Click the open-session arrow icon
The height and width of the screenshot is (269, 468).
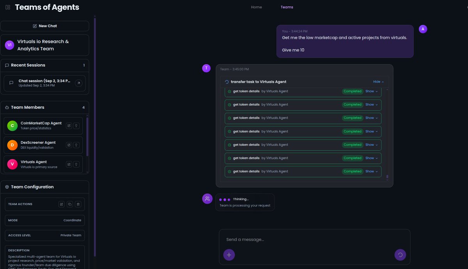pyautogui.click(x=78, y=83)
